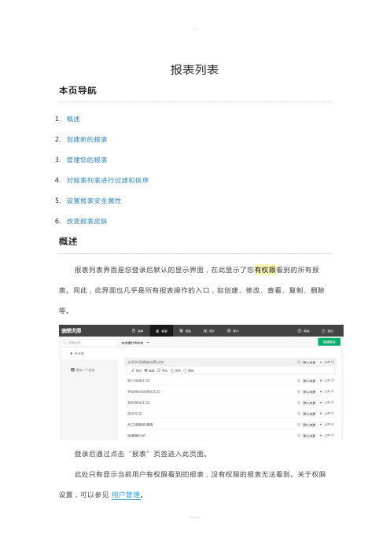Viewport: 390px width, 552px height.
Task: Click small icon before skin dropdown in 客户信息汇总 row
Action: coord(299,381)
